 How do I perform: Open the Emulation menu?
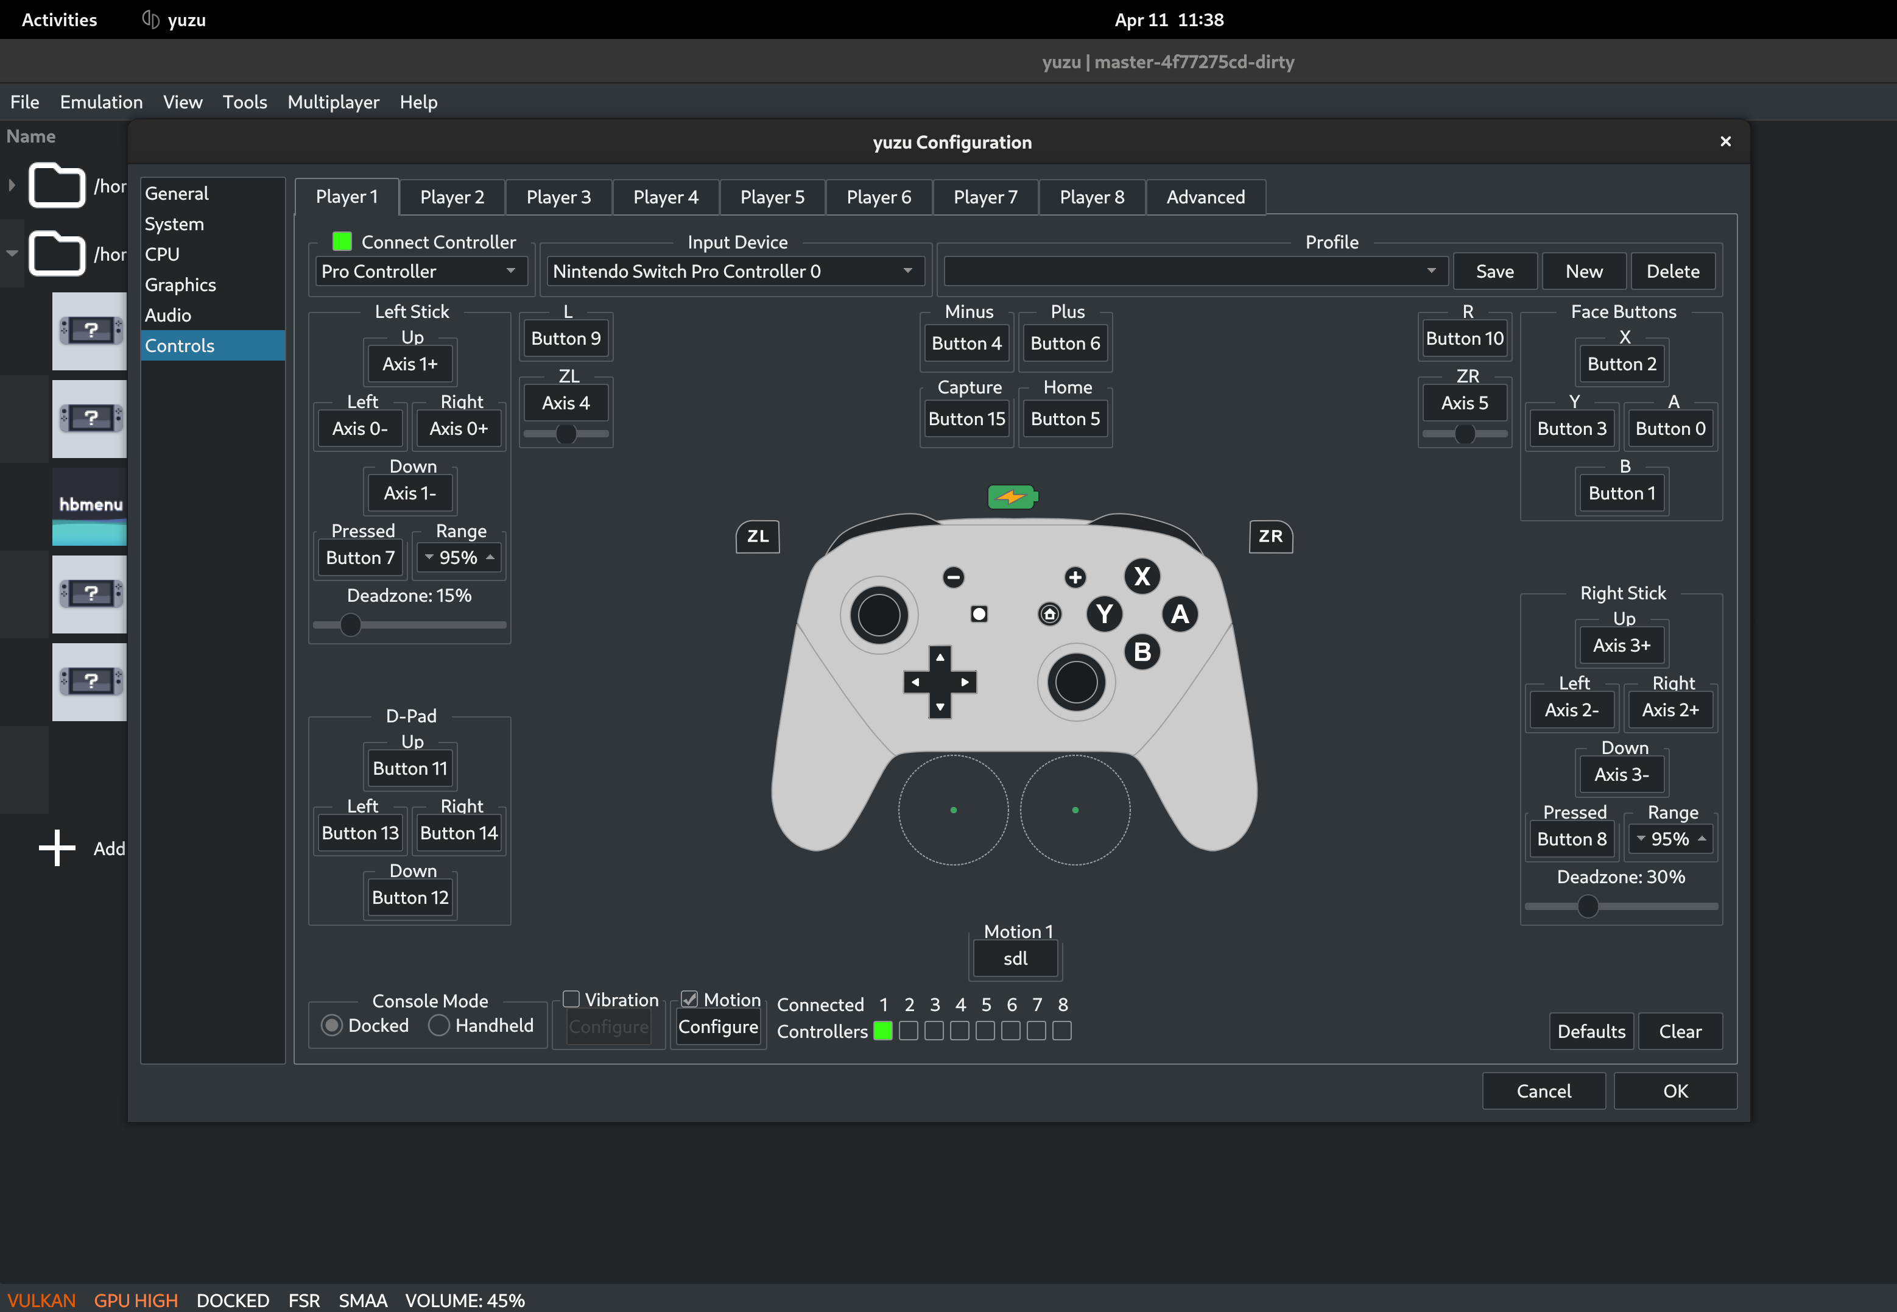[101, 102]
